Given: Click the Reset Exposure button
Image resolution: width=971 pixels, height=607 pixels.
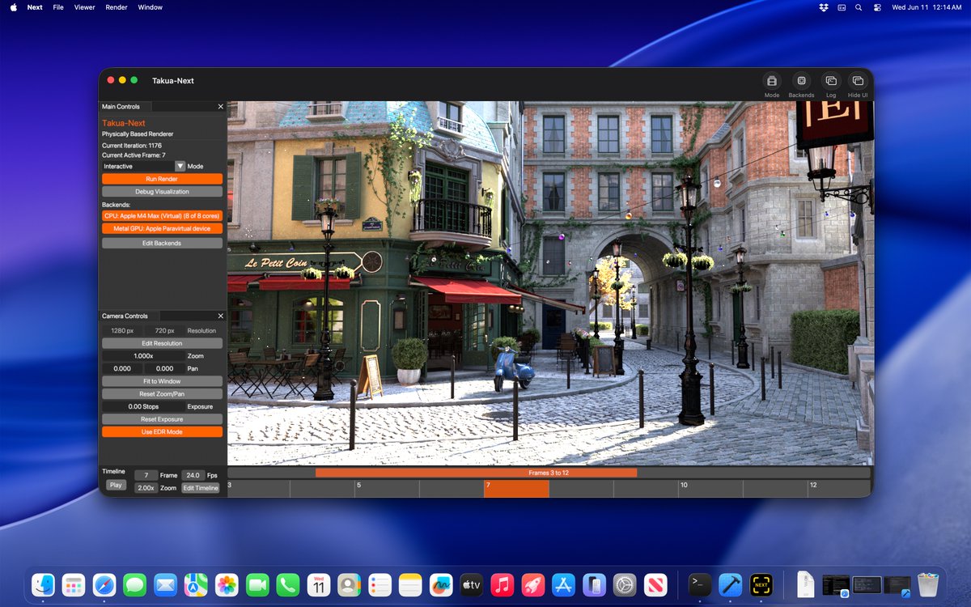Looking at the screenshot, I should (162, 419).
